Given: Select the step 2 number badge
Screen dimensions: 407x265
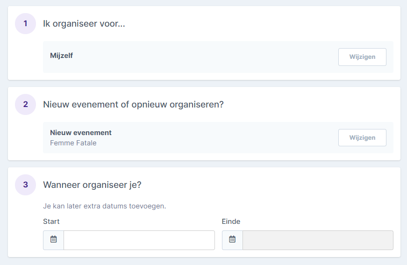Looking at the screenshot, I should tap(25, 104).
